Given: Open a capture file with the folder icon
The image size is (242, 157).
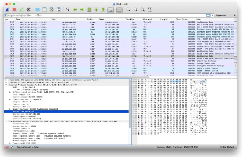Looking at the screenshot, I should point(38,9).
